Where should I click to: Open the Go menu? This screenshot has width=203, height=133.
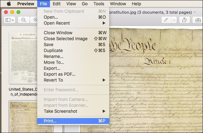85,4
